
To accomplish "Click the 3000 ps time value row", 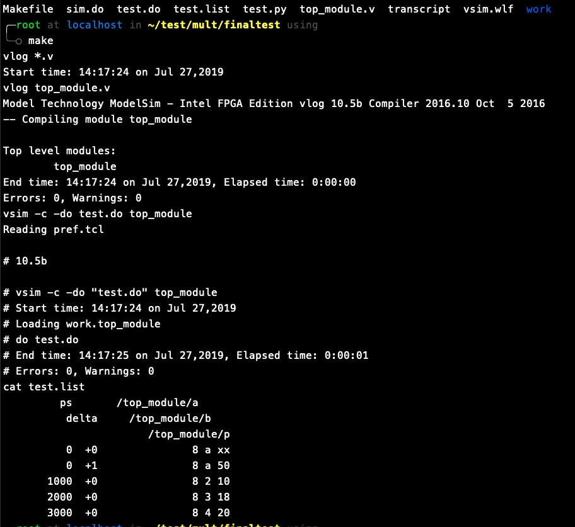I will tap(59, 513).
